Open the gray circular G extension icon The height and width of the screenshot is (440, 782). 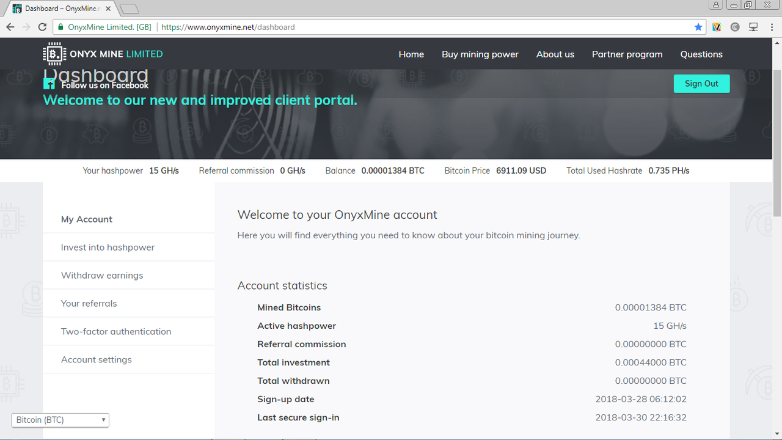735,27
